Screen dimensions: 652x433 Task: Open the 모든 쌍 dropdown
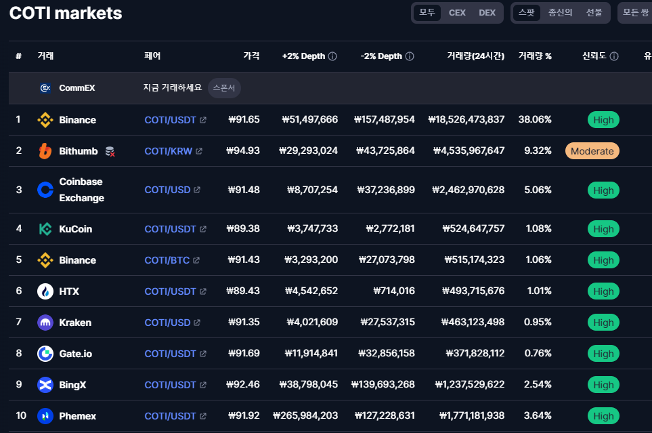tap(635, 13)
